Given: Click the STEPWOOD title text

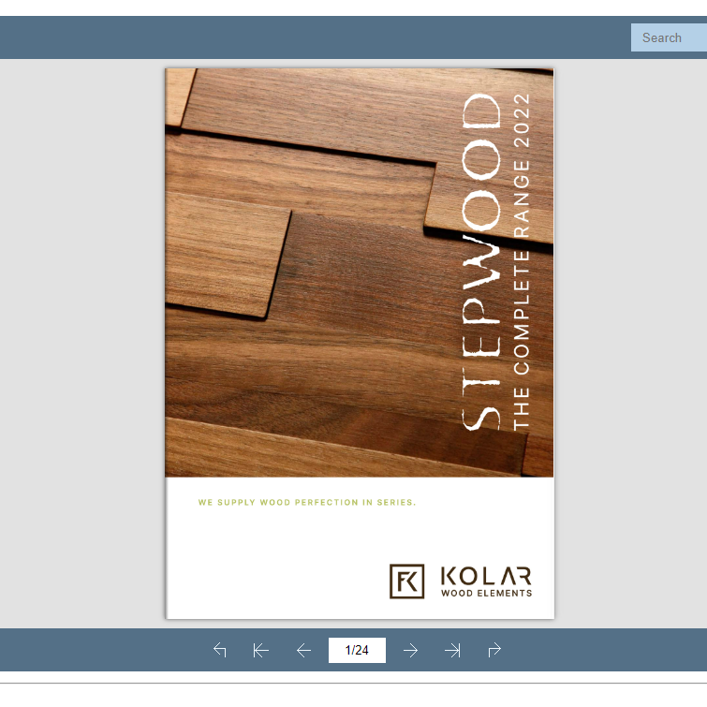Looking at the screenshot, I should 481,261.
